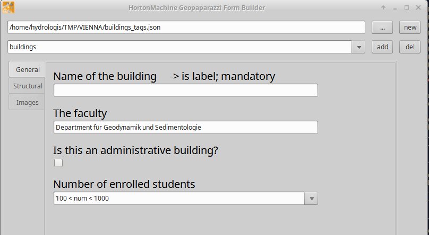Open the Images tab
Image resolution: width=429 pixels, height=235 pixels.
tap(27, 102)
